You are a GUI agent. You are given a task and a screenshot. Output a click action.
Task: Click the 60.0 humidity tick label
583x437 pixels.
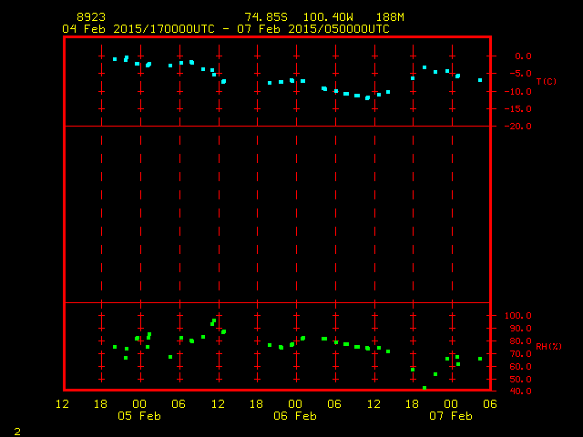520,366
